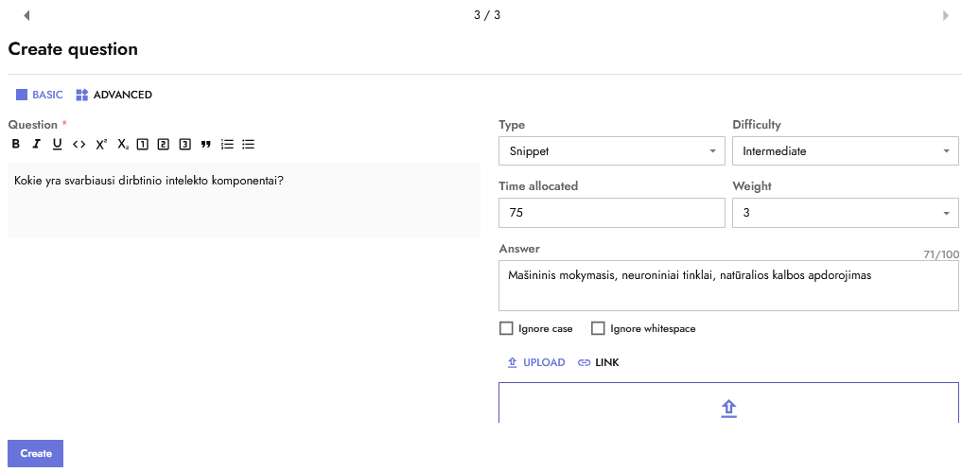
Task: Select the Upload tab
Action: [536, 362]
